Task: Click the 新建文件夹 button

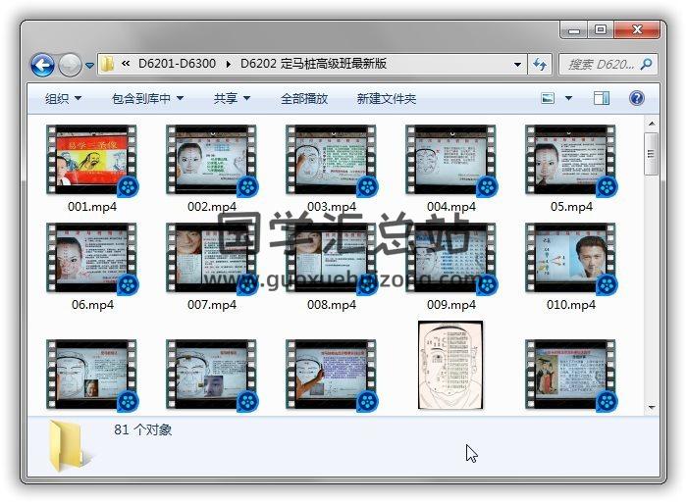Action: tap(386, 98)
